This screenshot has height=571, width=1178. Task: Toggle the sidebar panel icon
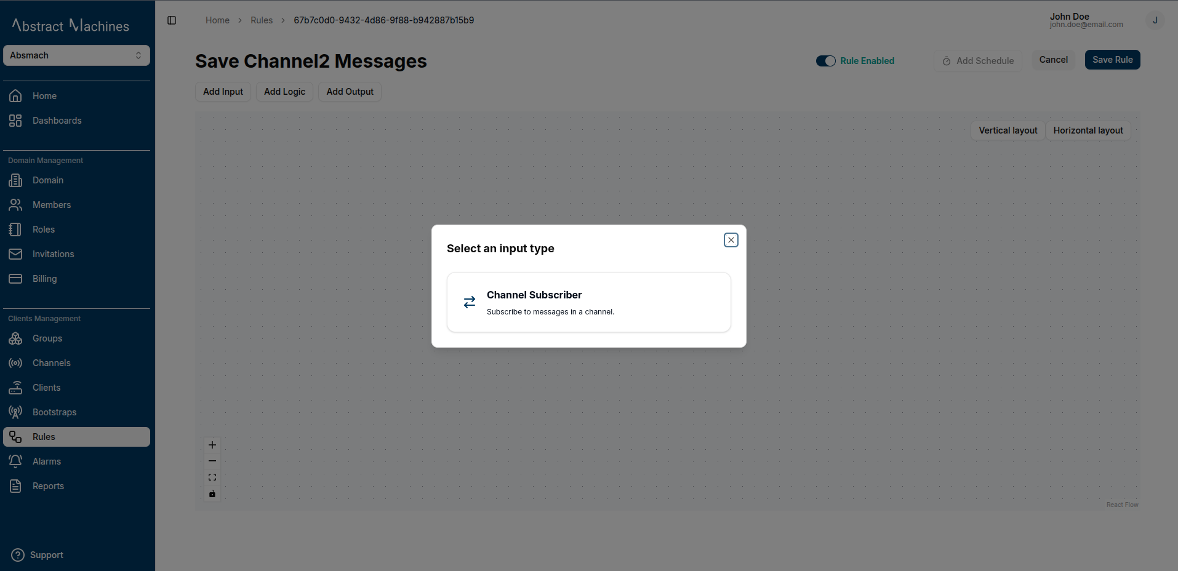point(172,20)
